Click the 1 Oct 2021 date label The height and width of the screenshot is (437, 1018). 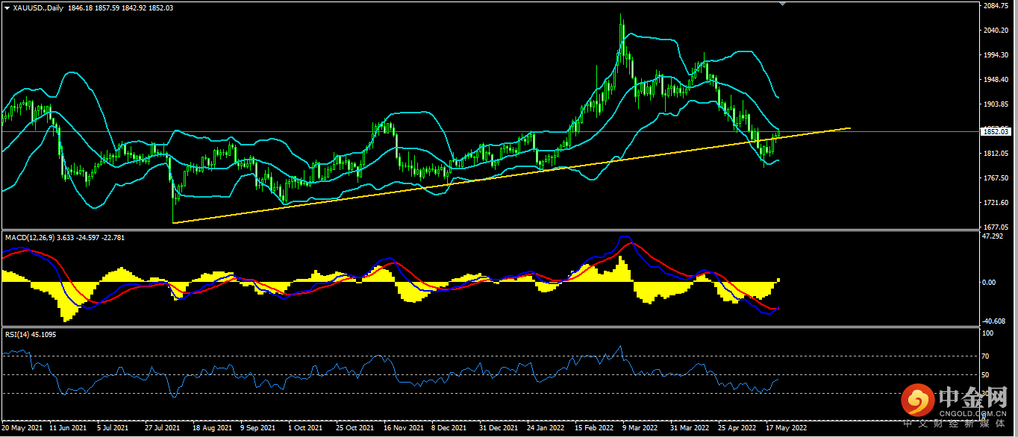pyautogui.click(x=305, y=429)
